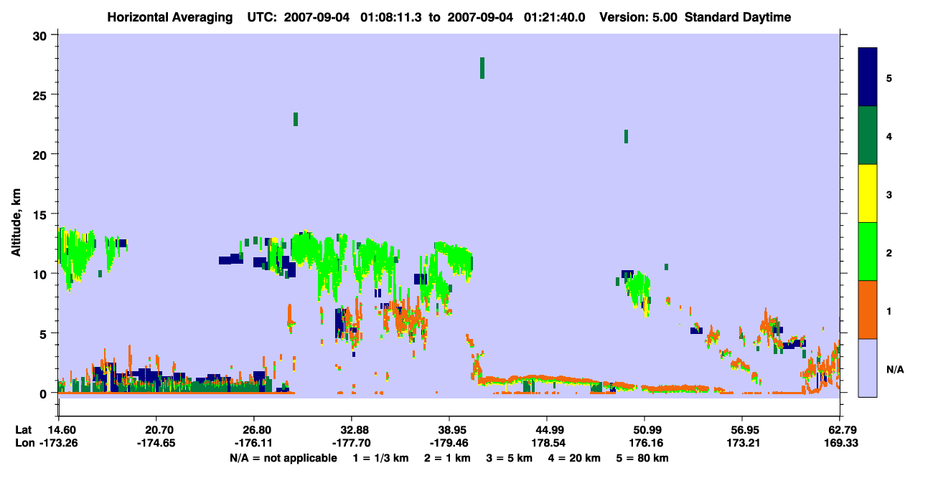Click the 20 altitude tick label
Screen dimensions: 933x478
click(x=42, y=155)
